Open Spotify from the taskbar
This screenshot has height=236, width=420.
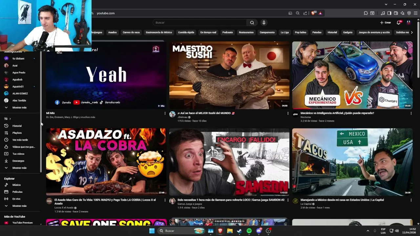click(249, 231)
